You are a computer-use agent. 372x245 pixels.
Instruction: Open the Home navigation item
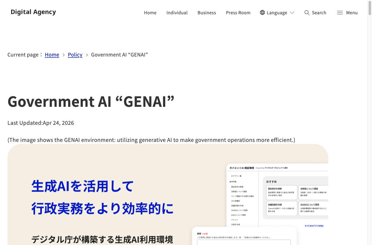tap(150, 13)
